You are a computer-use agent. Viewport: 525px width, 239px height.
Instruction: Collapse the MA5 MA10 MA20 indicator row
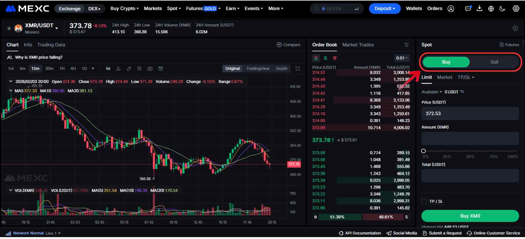[x=11, y=91]
